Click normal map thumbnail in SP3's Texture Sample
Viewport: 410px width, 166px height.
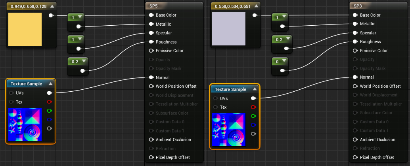point(229,130)
